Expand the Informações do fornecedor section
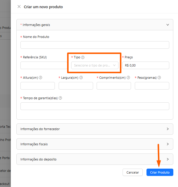Image resolution: width=178 pixels, height=187 pixels. point(95,129)
